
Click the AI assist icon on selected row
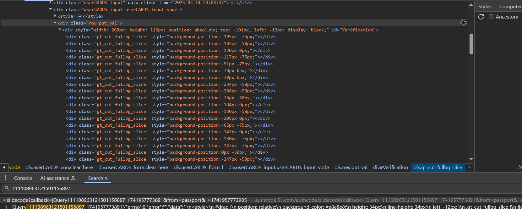(x=464, y=23)
